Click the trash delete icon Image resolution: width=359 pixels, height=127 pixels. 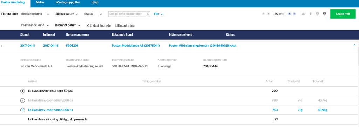click(x=311, y=14)
